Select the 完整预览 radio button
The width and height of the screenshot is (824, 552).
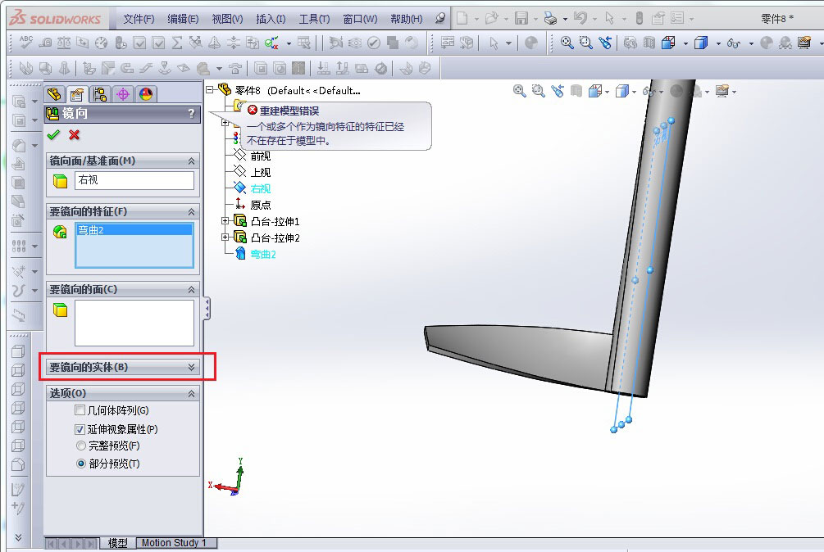(x=80, y=445)
